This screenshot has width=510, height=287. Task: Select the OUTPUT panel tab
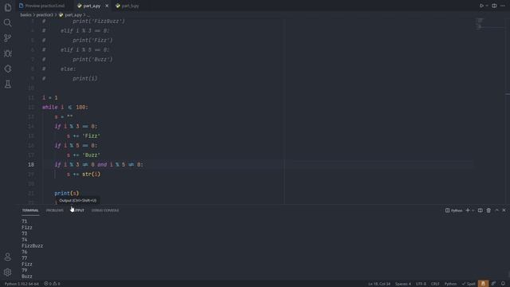[x=77, y=210]
